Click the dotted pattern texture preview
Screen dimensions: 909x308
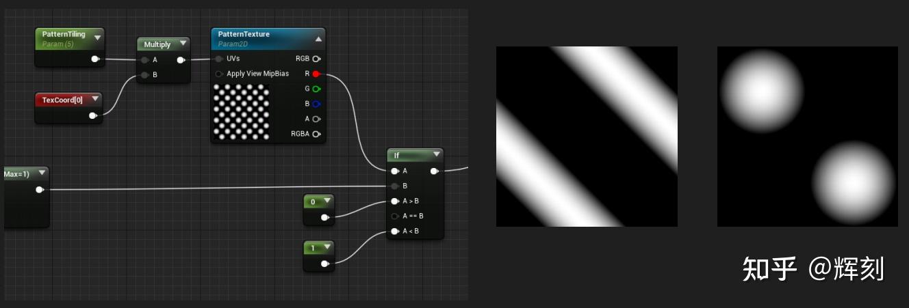click(242, 113)
